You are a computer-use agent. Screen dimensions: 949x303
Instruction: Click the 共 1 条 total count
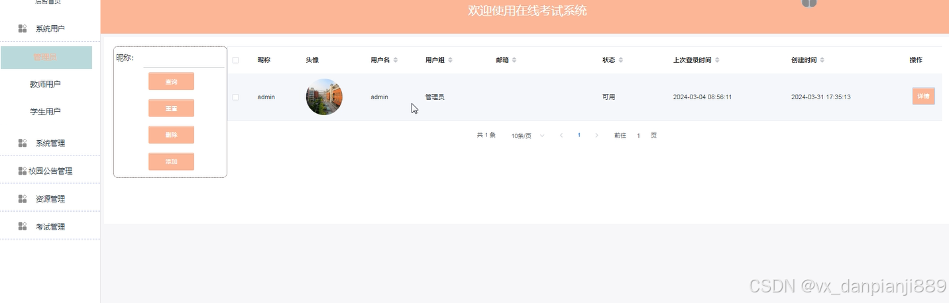(486, 135)
